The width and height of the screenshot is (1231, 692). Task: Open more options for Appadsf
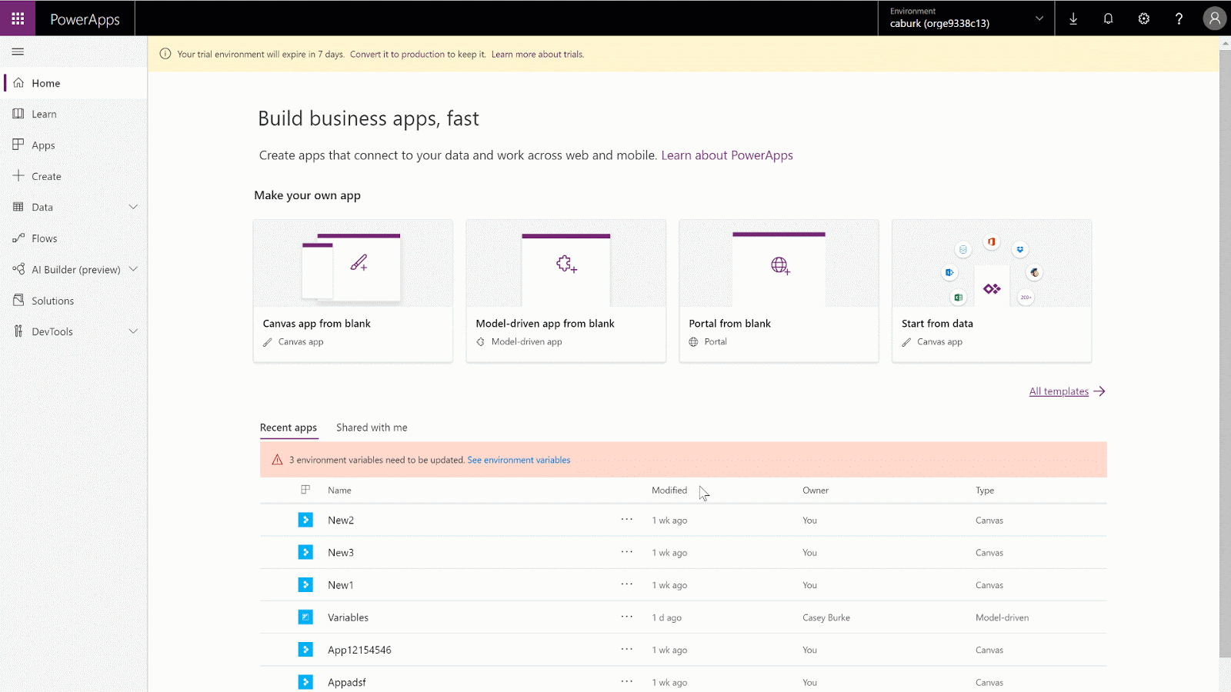tap(627, 682)
